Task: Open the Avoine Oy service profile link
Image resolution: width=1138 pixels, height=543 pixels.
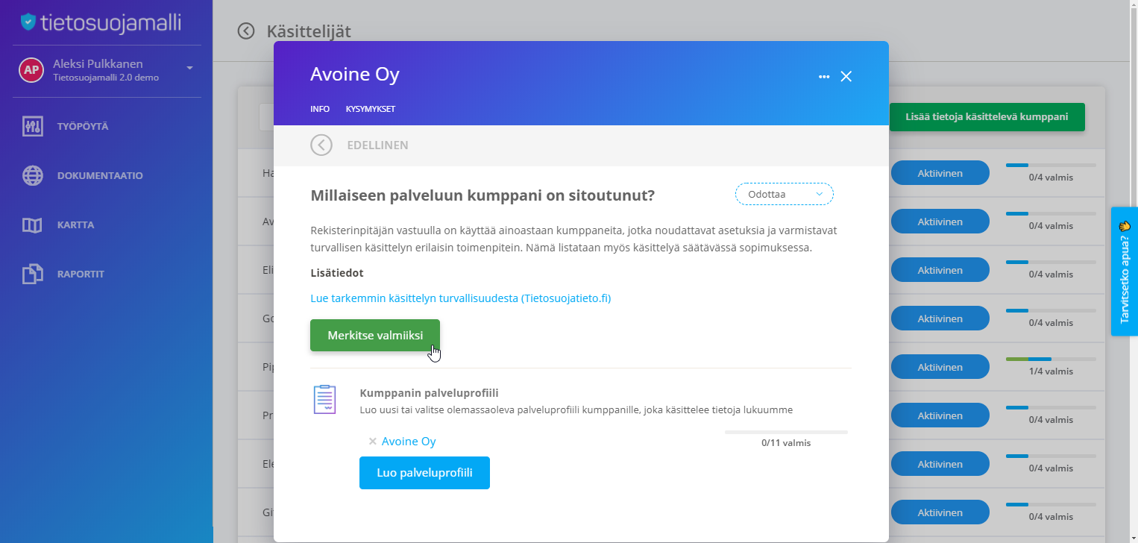Action: (409, 442)
